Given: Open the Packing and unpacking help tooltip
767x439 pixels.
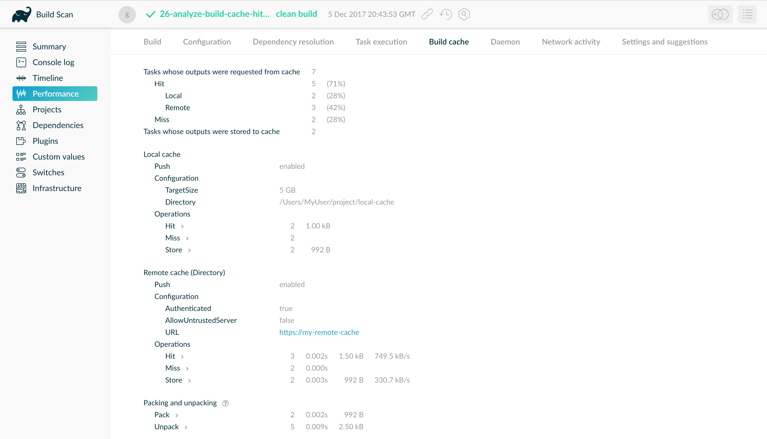Looking at the screenshot, I should point(225,403).
